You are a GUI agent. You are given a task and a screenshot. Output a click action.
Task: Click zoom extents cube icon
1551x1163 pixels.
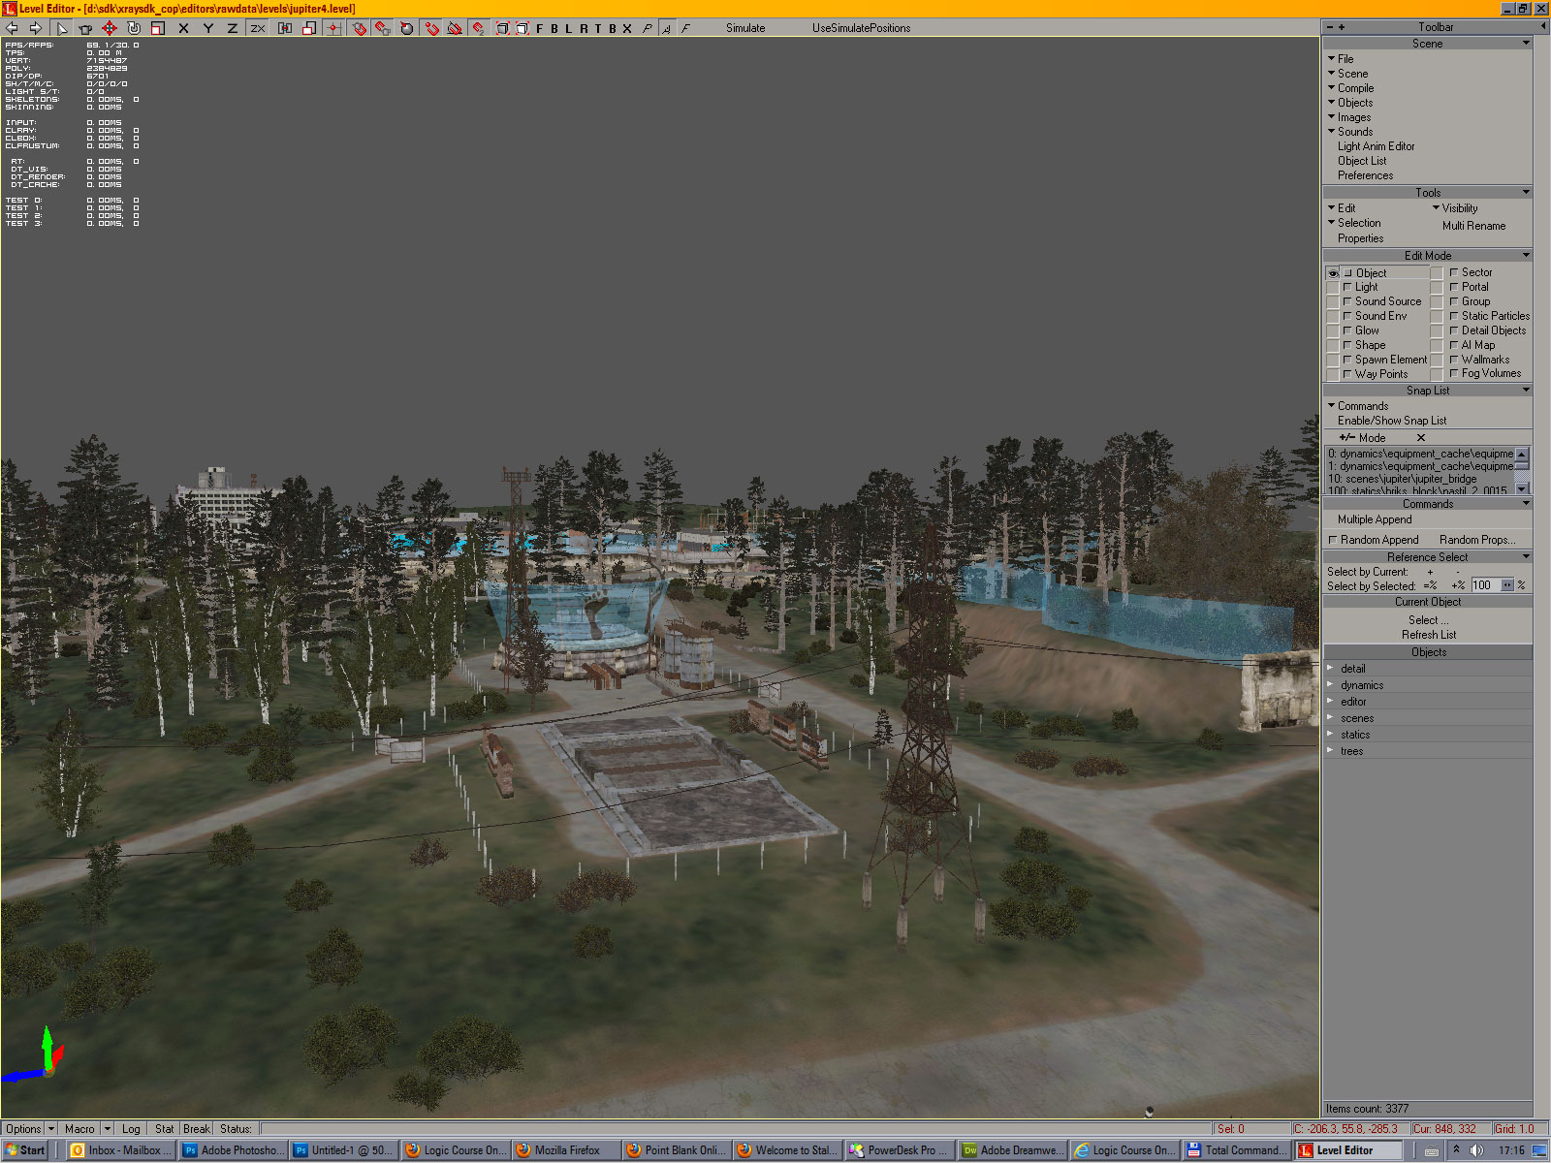[502, 28]
